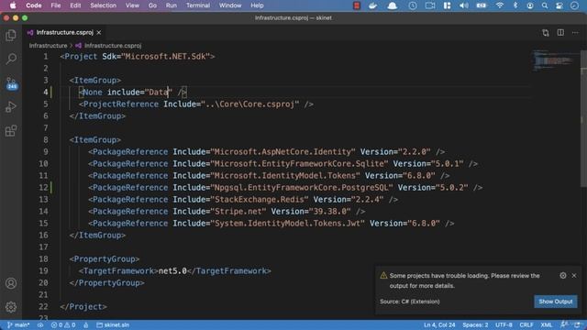This screenshot has height=330, width=587.
Task: Click the Docker whale menu bar icon
Action: coord(373,5)
